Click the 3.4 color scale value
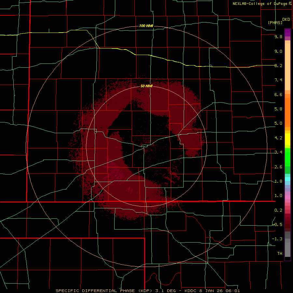Screen dimensions: 293x293 (x=278, y=152)
